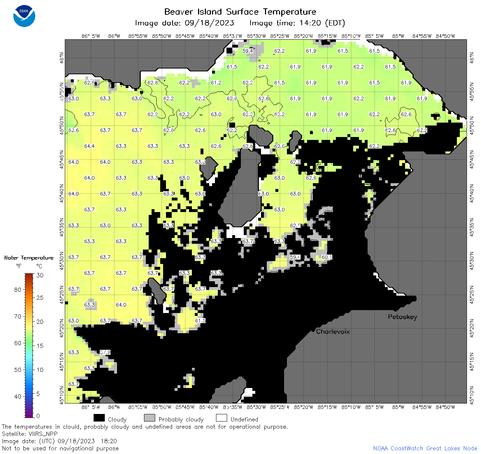Click the disclaimer about cloudy area temperatures
The height and width of the screenshot is (454, 481).
[x=145, y=427]
